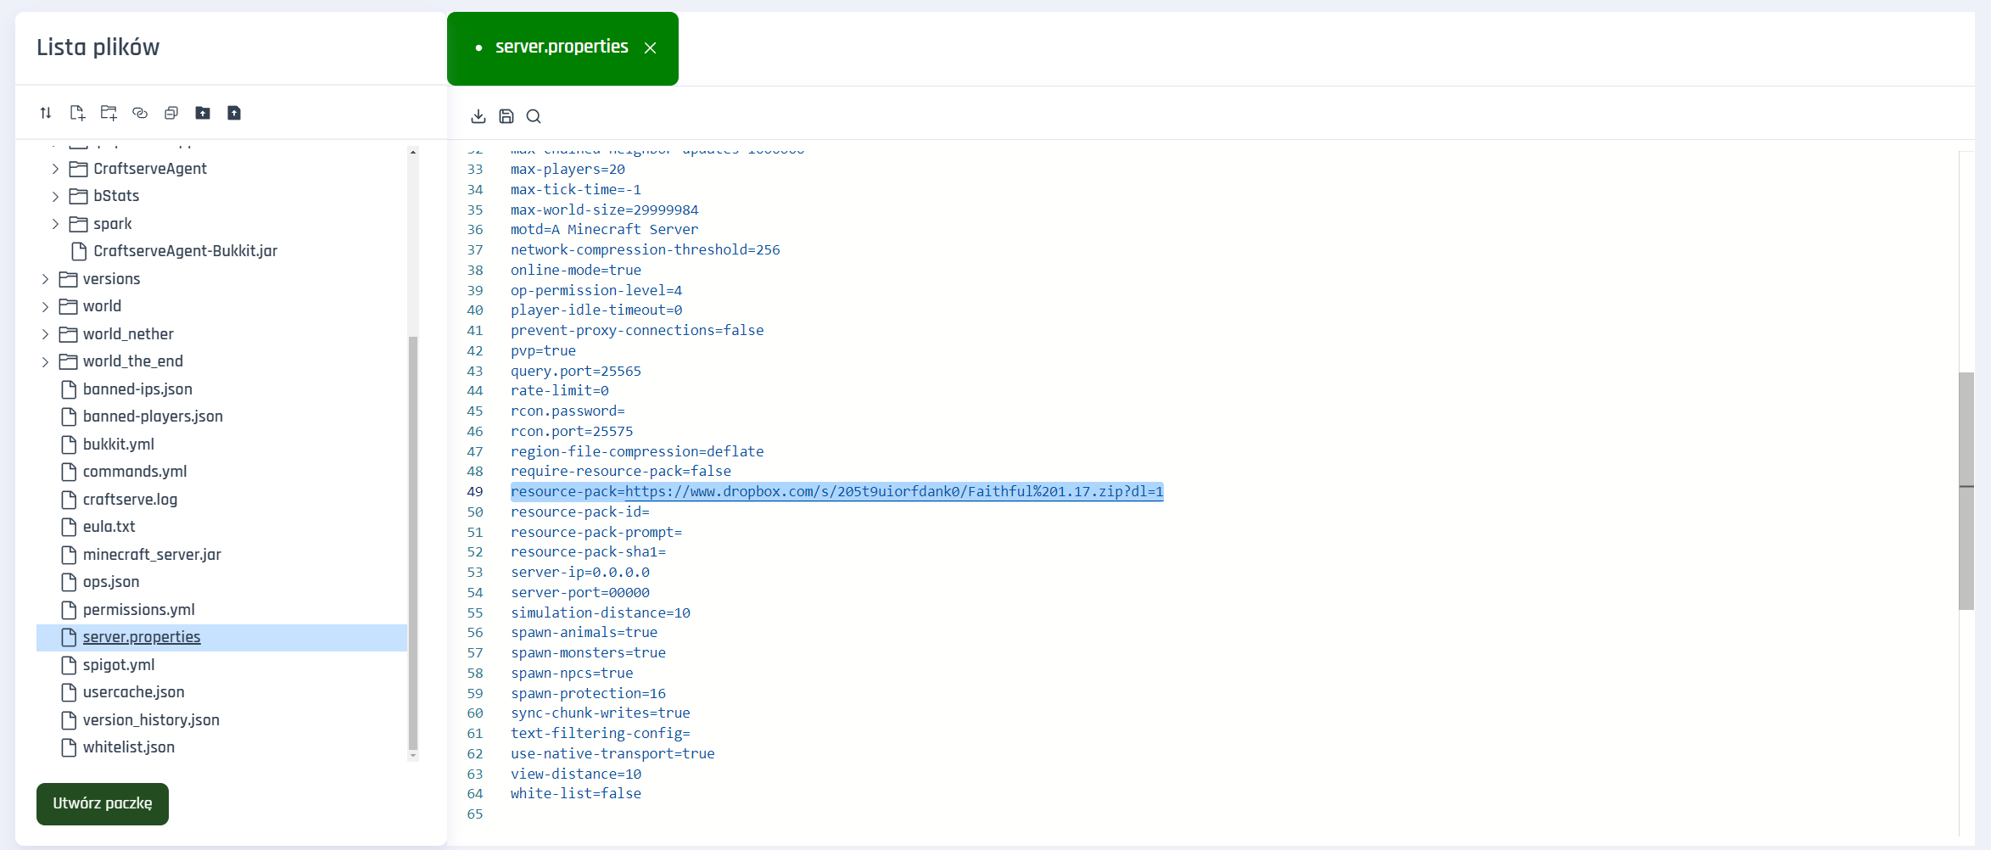Viewport: 1991px width, 850px height.
Task: Create a new file with the file-plus icon
Action: pos(77,113)
